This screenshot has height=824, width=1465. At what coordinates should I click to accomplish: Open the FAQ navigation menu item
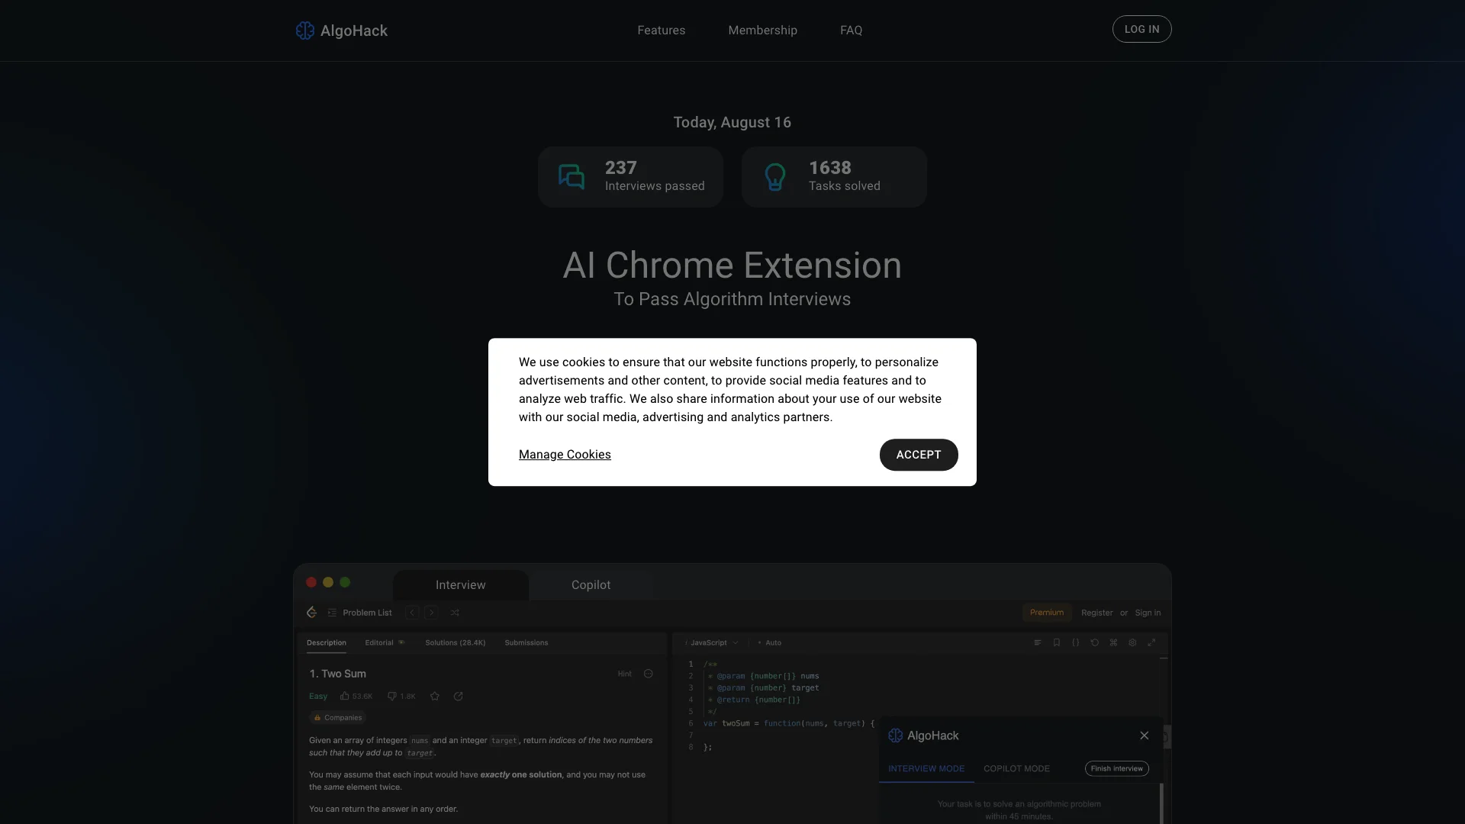[850, 31]
